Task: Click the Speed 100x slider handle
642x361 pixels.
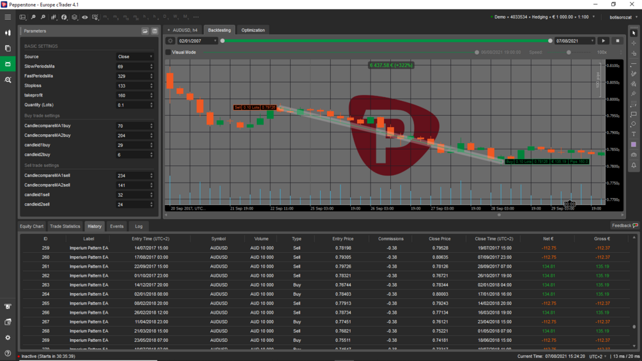Action: 569,52
